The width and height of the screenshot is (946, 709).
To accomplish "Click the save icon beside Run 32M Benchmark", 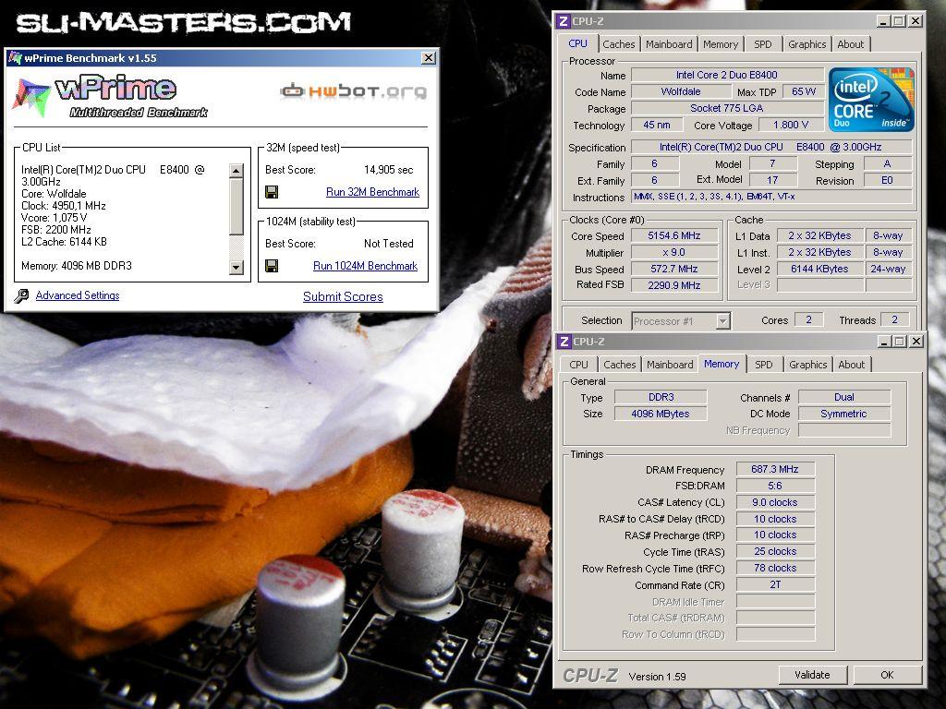I will [x=272, y=192].
